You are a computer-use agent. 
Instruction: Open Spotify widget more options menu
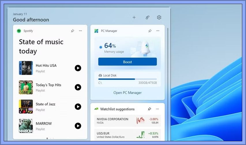[x=80, y=31]
